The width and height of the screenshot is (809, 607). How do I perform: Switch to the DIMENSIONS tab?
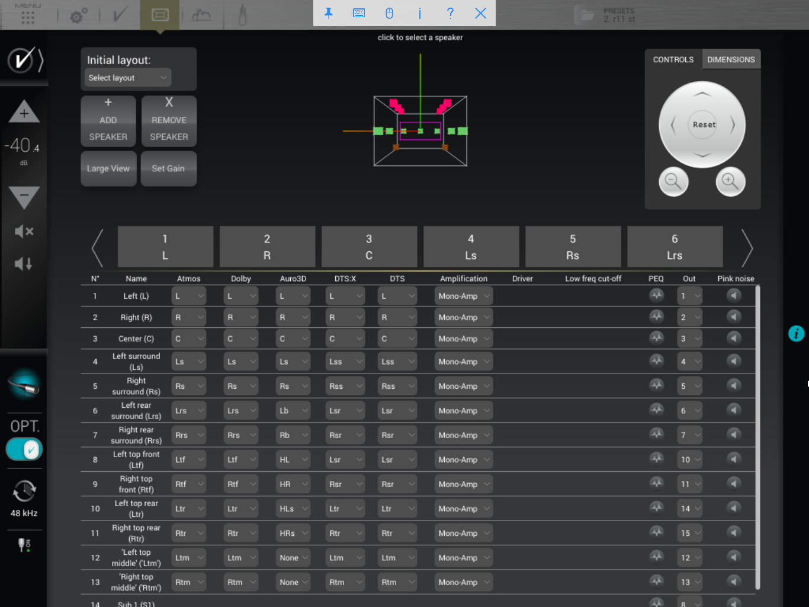[731, 59]
